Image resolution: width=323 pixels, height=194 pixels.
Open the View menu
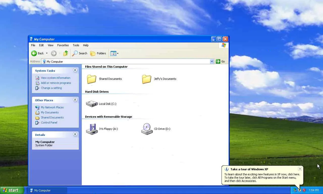[50, 45]
